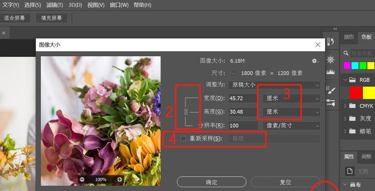
Task: Open the 帮助(H) menu
Action: pyautogui.click(x=142, y=5)
